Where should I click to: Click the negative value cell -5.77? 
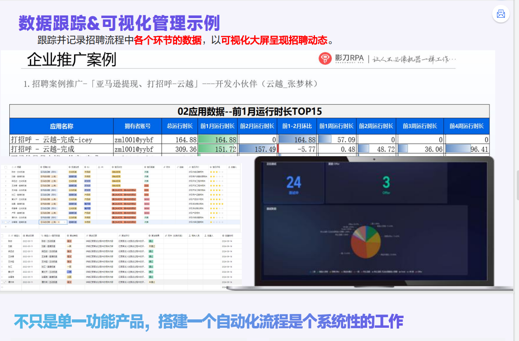pyautogui.click(x=297, y=149)
